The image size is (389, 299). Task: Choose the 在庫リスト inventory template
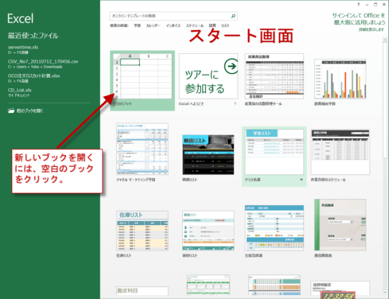[143, 231]
